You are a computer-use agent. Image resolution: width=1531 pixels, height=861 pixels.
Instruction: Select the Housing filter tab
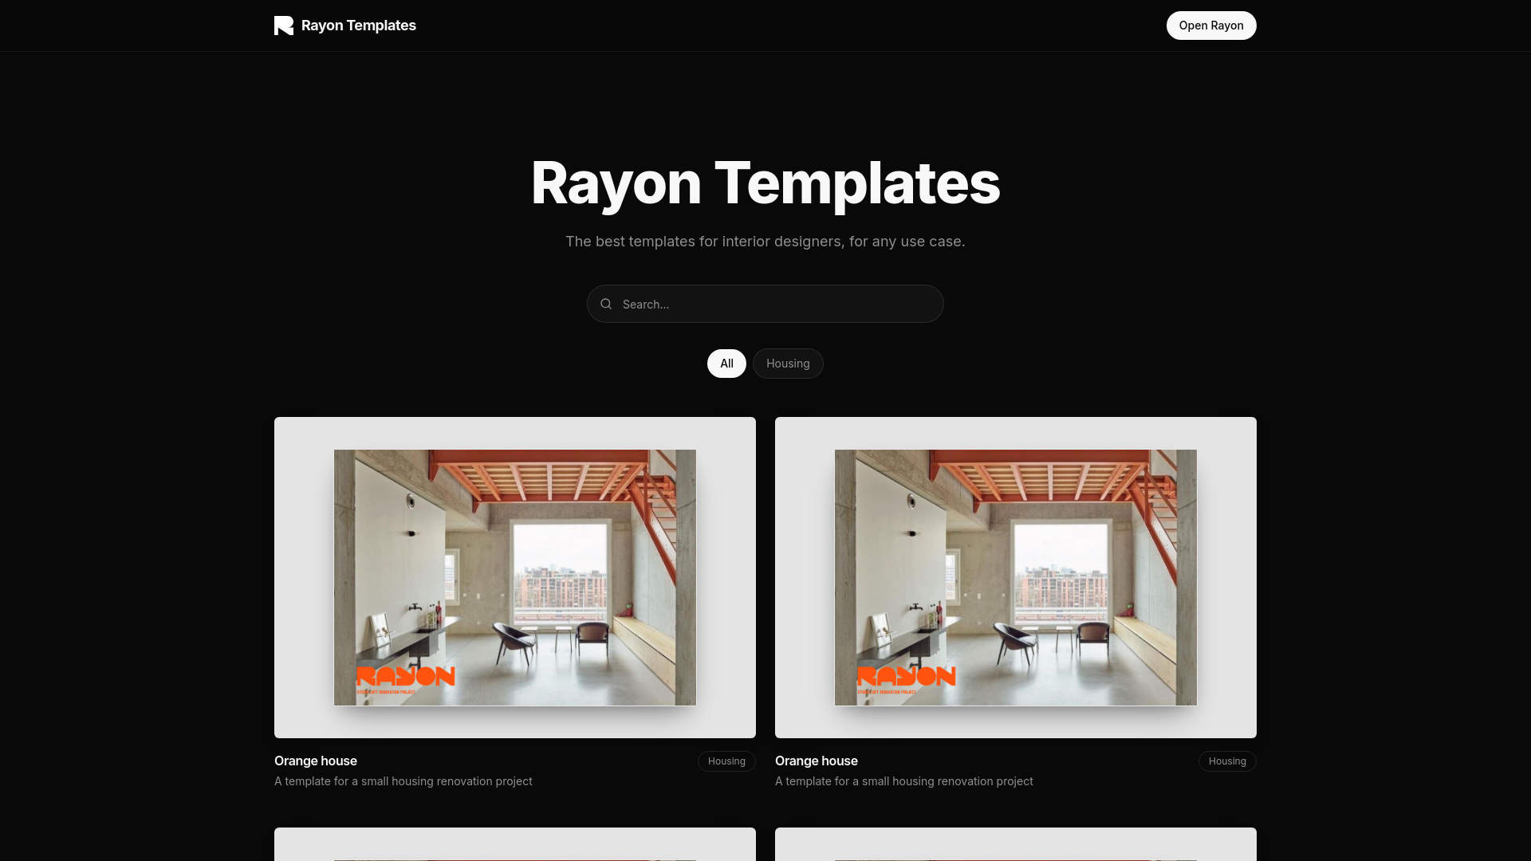click(x=788, y=364)
